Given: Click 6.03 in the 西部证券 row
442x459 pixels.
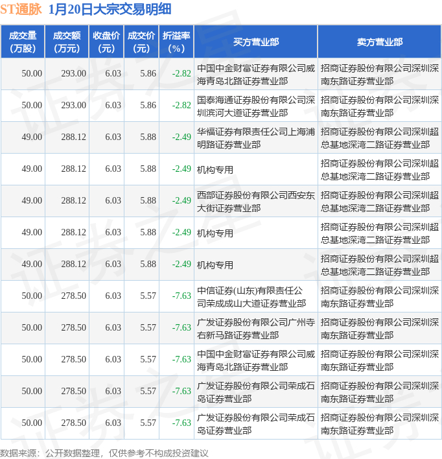Looking at the screenshot, I should [x=113, y=200].
